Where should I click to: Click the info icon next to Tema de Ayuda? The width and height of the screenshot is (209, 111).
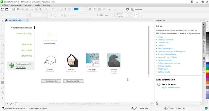coord(159,84)
